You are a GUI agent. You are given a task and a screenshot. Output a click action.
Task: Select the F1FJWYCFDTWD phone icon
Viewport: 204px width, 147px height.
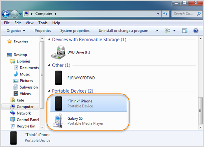(58, 78)
